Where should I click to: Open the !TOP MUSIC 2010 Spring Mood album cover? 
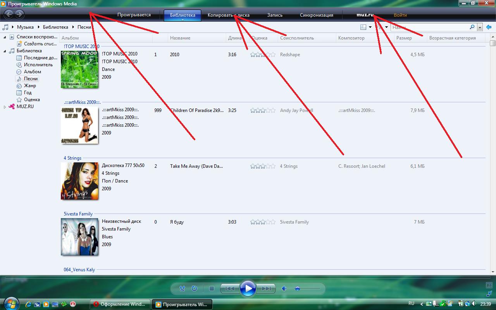tap(79, 69)
